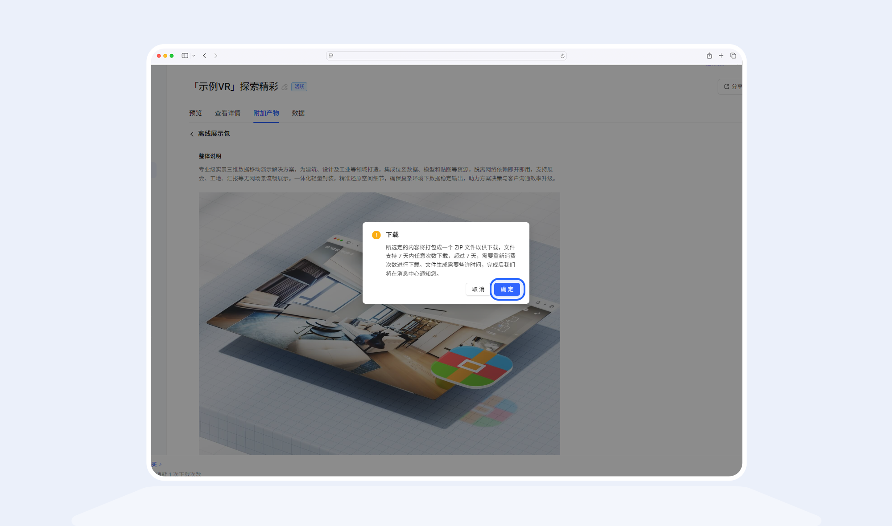Cancel the download dialog with 取消
The image size is (892, 526).
click(x=478, y=290)
